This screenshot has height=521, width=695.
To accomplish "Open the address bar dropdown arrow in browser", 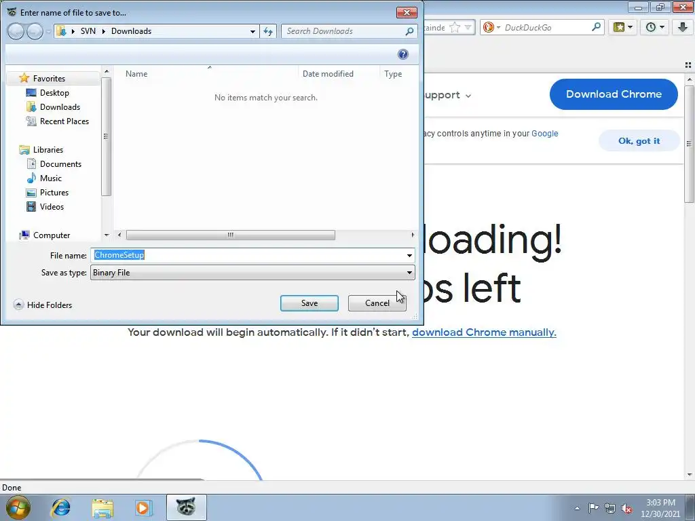I will click(468, 27).
